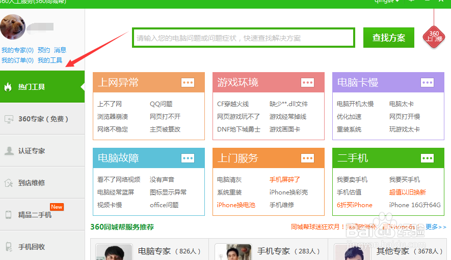
Task: Select 优化加速 item
Action: (x=349, y=117)
